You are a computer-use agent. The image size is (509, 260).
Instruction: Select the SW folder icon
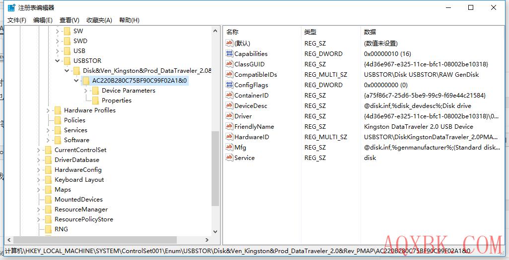coord(67,31)
